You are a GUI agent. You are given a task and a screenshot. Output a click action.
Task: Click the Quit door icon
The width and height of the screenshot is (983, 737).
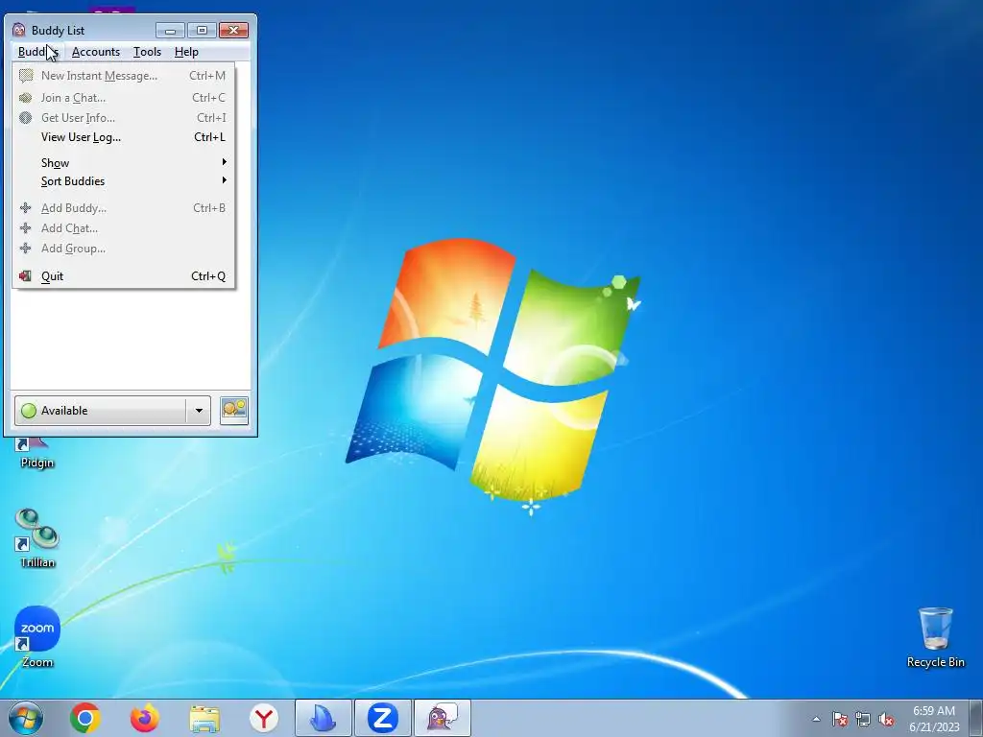[x=26, y=276]
